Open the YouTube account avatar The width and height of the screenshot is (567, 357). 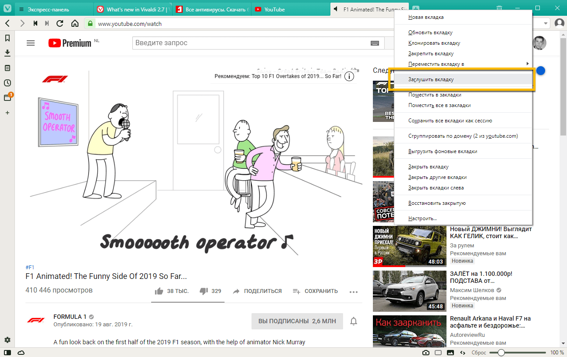(539, 43)
